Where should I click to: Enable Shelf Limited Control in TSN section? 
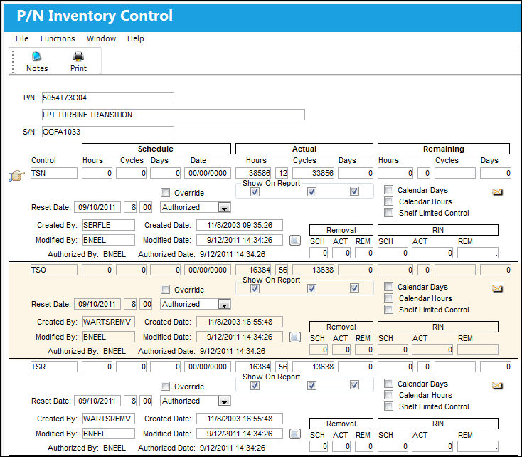pos(388,212)
